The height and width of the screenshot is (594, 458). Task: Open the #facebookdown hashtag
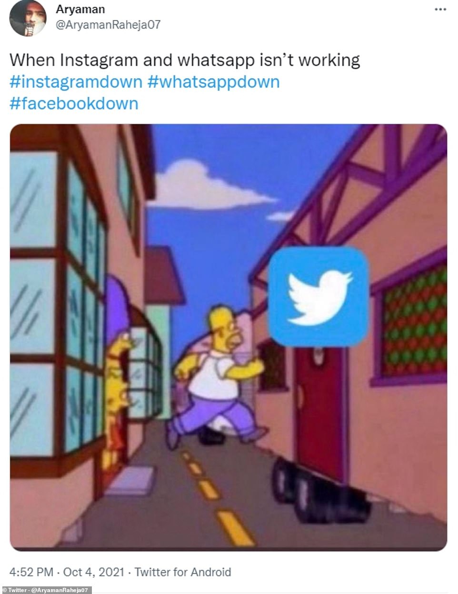click(74, 103)
